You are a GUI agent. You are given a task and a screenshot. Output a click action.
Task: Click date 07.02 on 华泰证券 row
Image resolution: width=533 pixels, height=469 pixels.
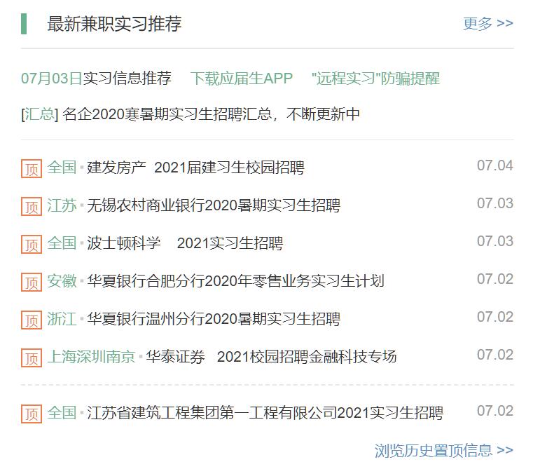click(495, 355)
